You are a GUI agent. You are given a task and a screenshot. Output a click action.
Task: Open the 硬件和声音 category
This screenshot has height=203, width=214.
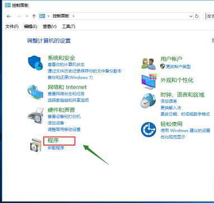[x=61, y=110]
